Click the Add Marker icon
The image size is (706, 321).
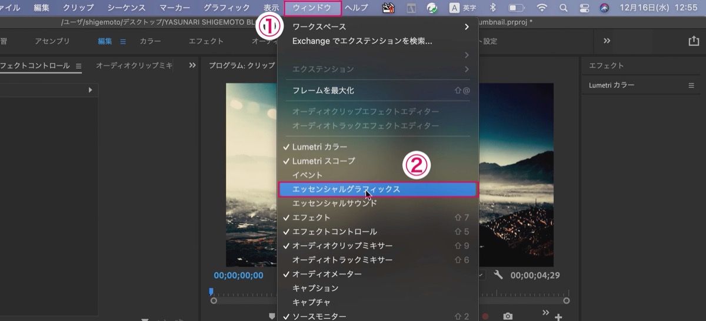272,316
